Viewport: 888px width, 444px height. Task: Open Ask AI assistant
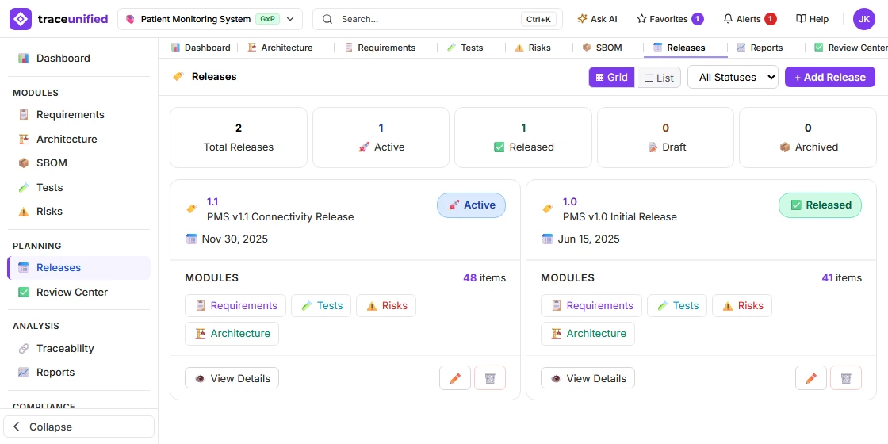[x=597, y=19]
